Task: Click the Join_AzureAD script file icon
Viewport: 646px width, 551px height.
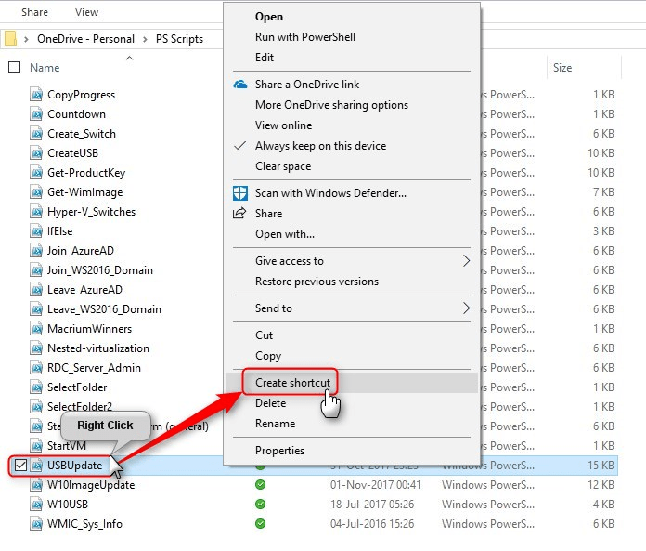Action: pos(36,251)
